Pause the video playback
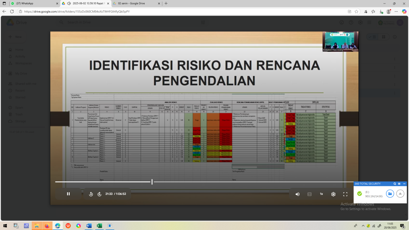 [x=68, y=194]
